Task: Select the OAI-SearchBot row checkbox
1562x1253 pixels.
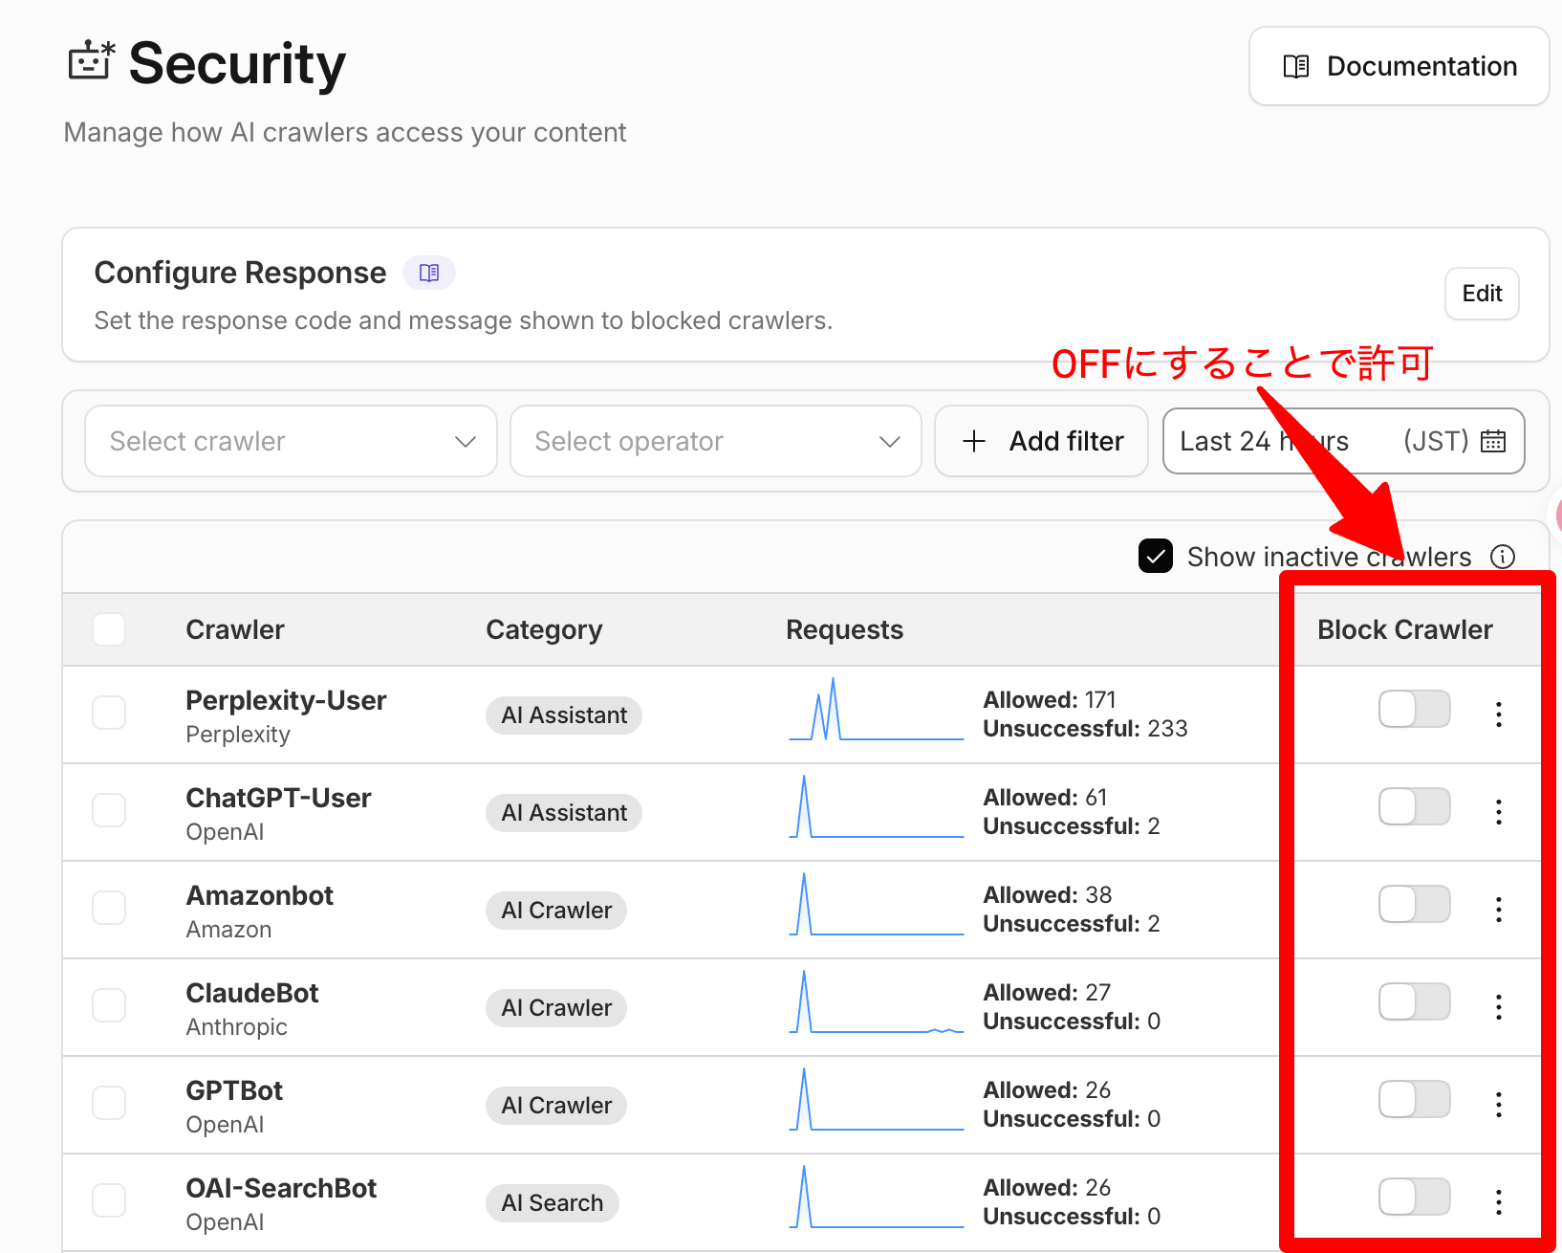Action: pyautogui.click(x=109, y=1200)
